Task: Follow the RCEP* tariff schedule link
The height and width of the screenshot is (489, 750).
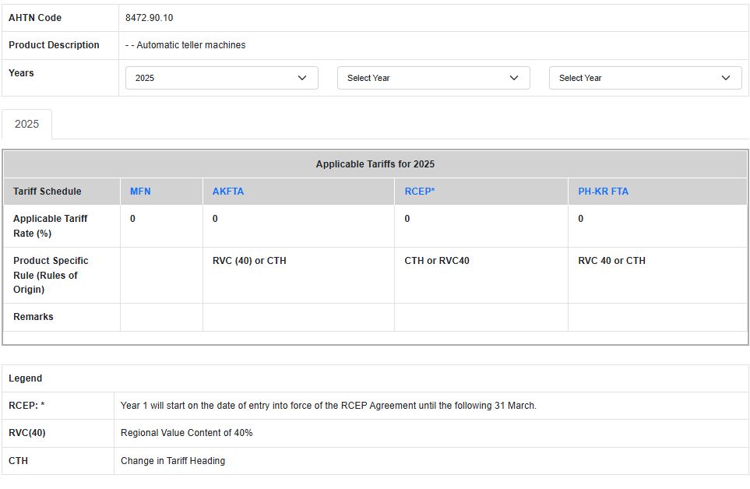Action: [420, 192]
